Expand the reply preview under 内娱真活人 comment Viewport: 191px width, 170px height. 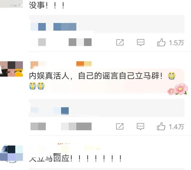(x=107, y=108)
